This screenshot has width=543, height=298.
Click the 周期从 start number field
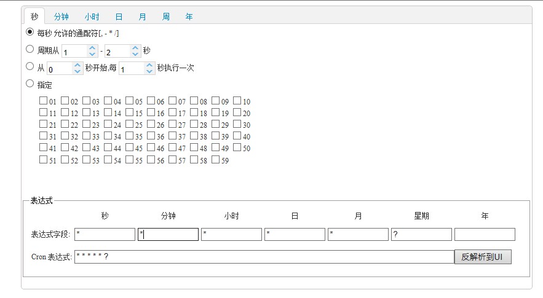75,51
